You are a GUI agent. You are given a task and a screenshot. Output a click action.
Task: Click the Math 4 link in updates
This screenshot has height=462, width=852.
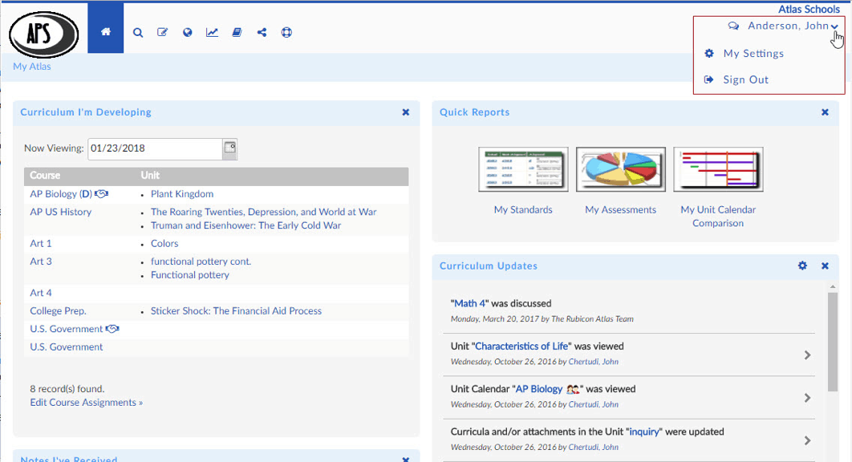pos(469,303)
